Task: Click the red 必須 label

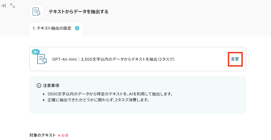Action: point(65,135)
